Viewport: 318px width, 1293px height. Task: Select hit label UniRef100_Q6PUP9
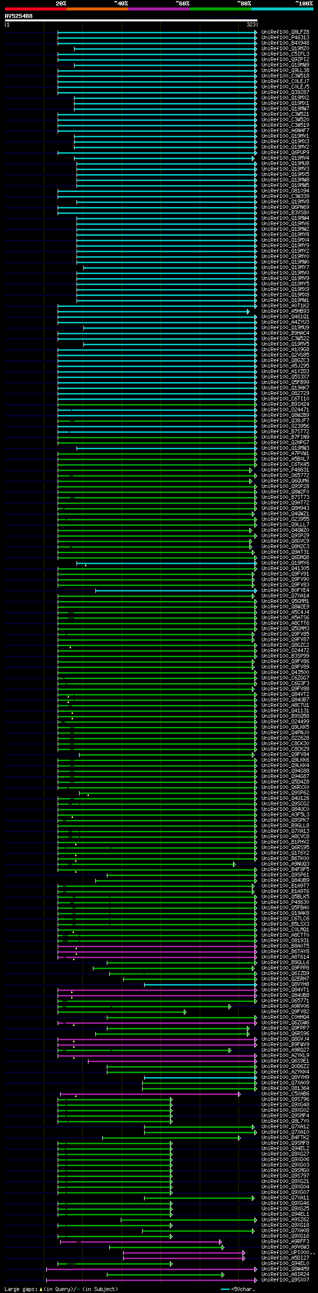285,153
